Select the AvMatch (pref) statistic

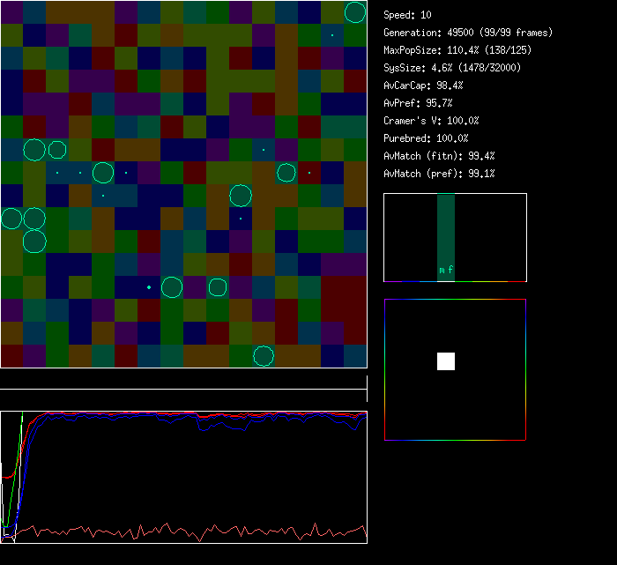pyautogui.click(x=439, y=174)
